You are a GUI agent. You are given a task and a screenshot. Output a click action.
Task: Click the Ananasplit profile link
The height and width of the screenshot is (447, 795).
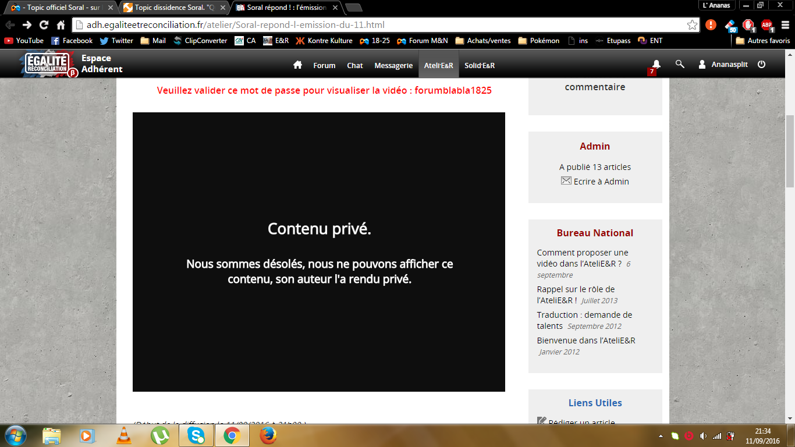pos(729,65)
